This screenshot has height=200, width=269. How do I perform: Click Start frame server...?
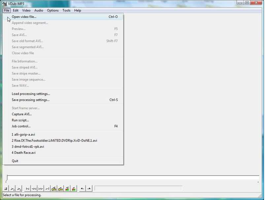point(63,108)
